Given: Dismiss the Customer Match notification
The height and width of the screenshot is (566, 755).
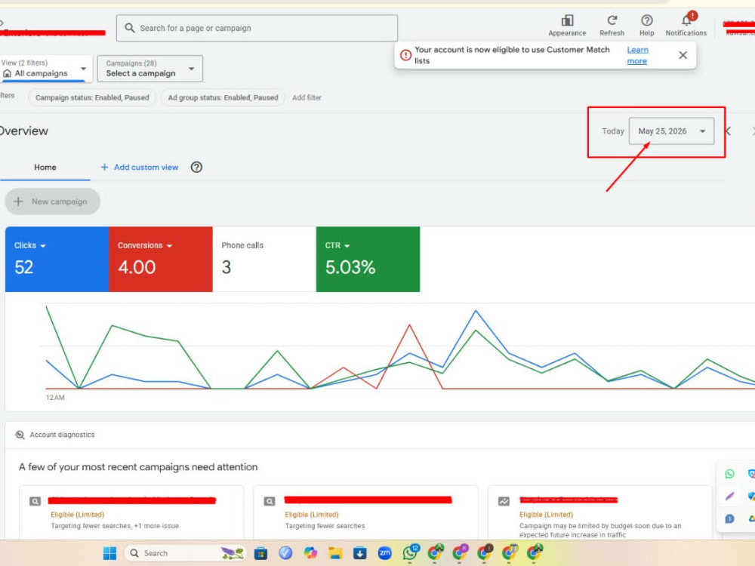Looking at the screenshot, I should coord(683,55).
